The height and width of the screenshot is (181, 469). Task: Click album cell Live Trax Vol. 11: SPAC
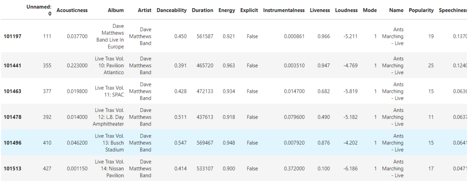[x=109, y=91]
